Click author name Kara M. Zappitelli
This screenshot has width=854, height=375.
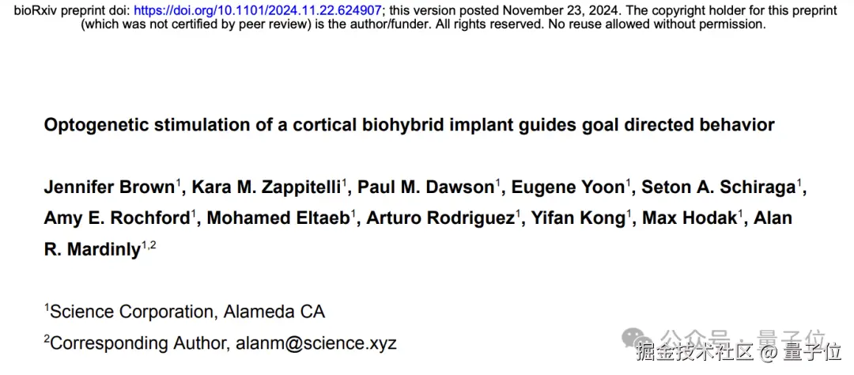265,187
